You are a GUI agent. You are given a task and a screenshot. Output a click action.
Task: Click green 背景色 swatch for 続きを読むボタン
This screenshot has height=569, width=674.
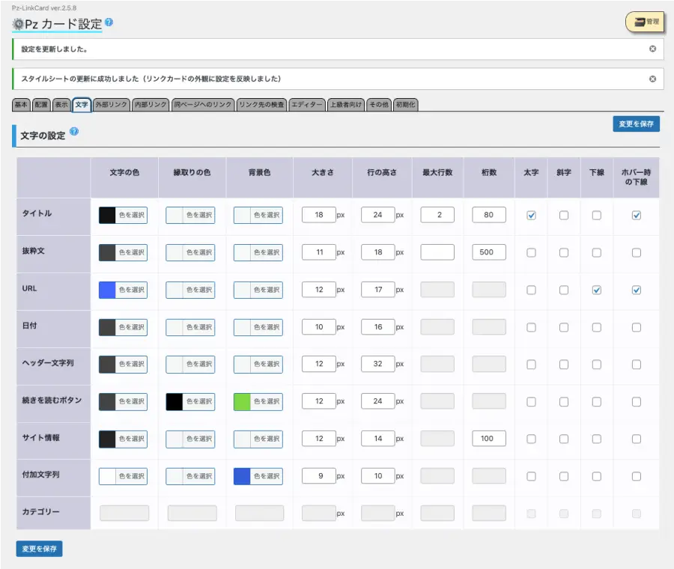pos(242,402)
